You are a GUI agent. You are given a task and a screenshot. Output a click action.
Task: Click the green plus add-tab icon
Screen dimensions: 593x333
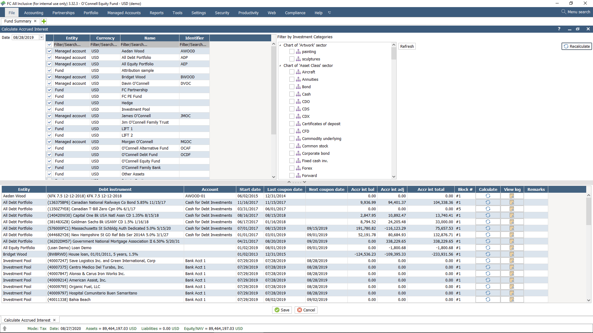[44, 21]
